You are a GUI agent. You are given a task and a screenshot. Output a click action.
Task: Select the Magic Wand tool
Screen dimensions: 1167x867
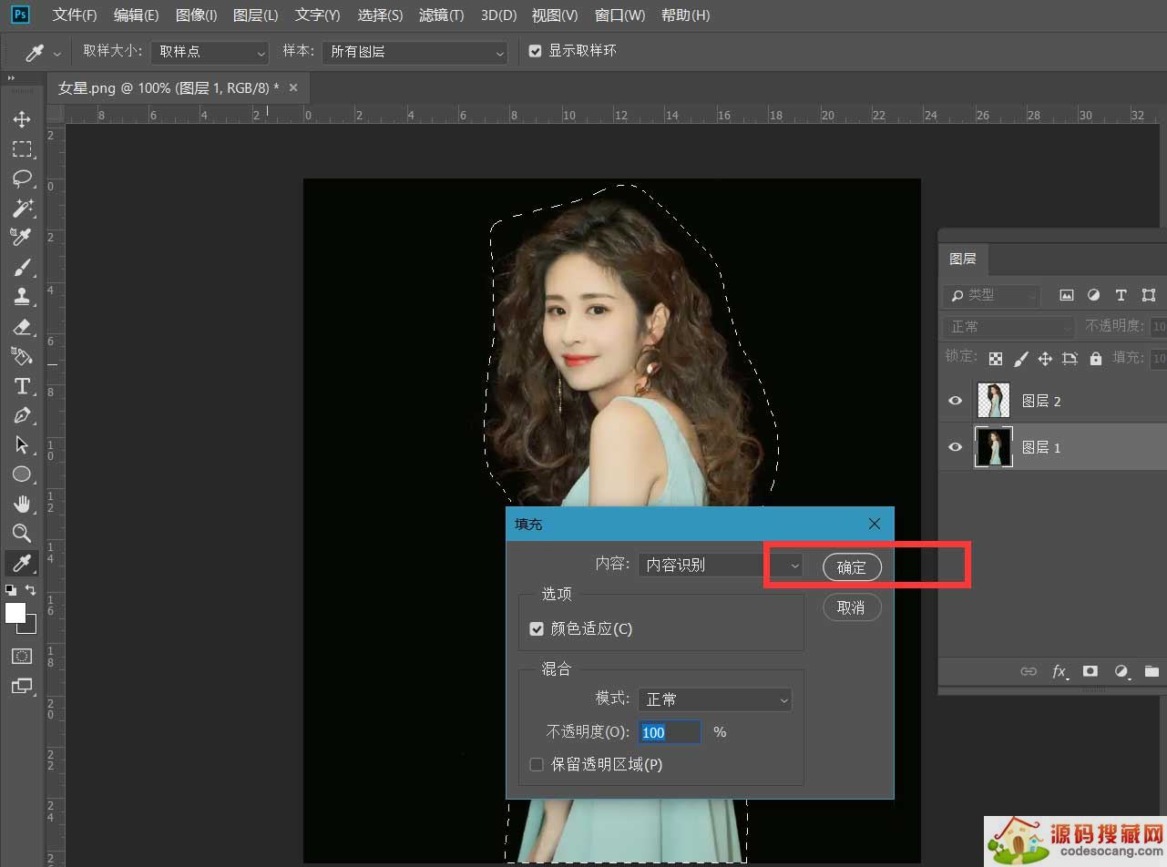[x=22, y=208]
